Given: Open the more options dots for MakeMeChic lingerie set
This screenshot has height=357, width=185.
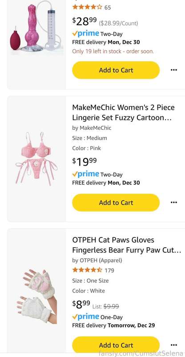Looking at the screenshot, I should 173,203.
